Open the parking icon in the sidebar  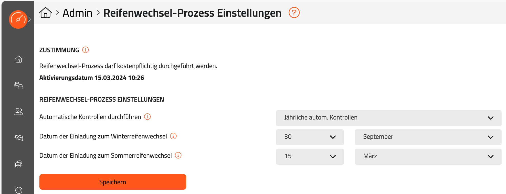point(19,190)
